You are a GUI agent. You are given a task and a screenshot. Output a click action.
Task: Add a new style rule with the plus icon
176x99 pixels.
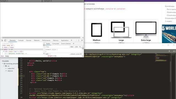click(x=80, y=47)
